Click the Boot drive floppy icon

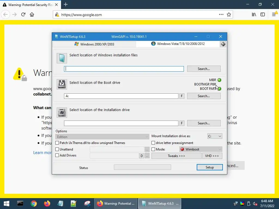pos(62,84)
